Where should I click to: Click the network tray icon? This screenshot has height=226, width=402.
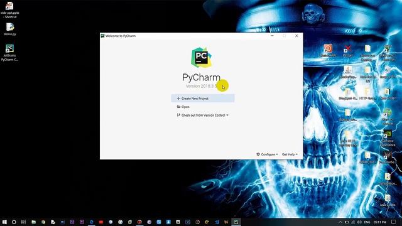[353, 222]
